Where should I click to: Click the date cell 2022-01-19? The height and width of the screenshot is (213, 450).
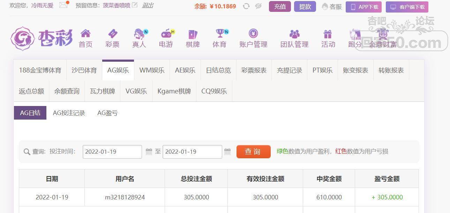[x=52, y=197]
